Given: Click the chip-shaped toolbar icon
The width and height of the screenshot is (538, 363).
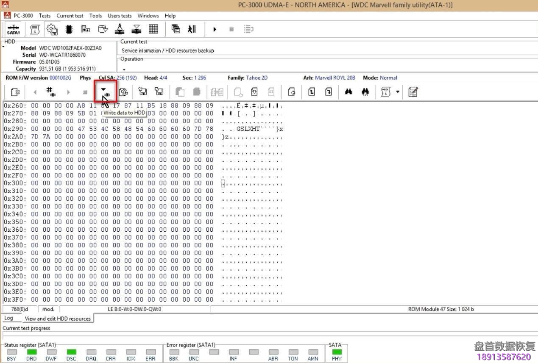Looking at the screenshot, I should pos(69,29).
